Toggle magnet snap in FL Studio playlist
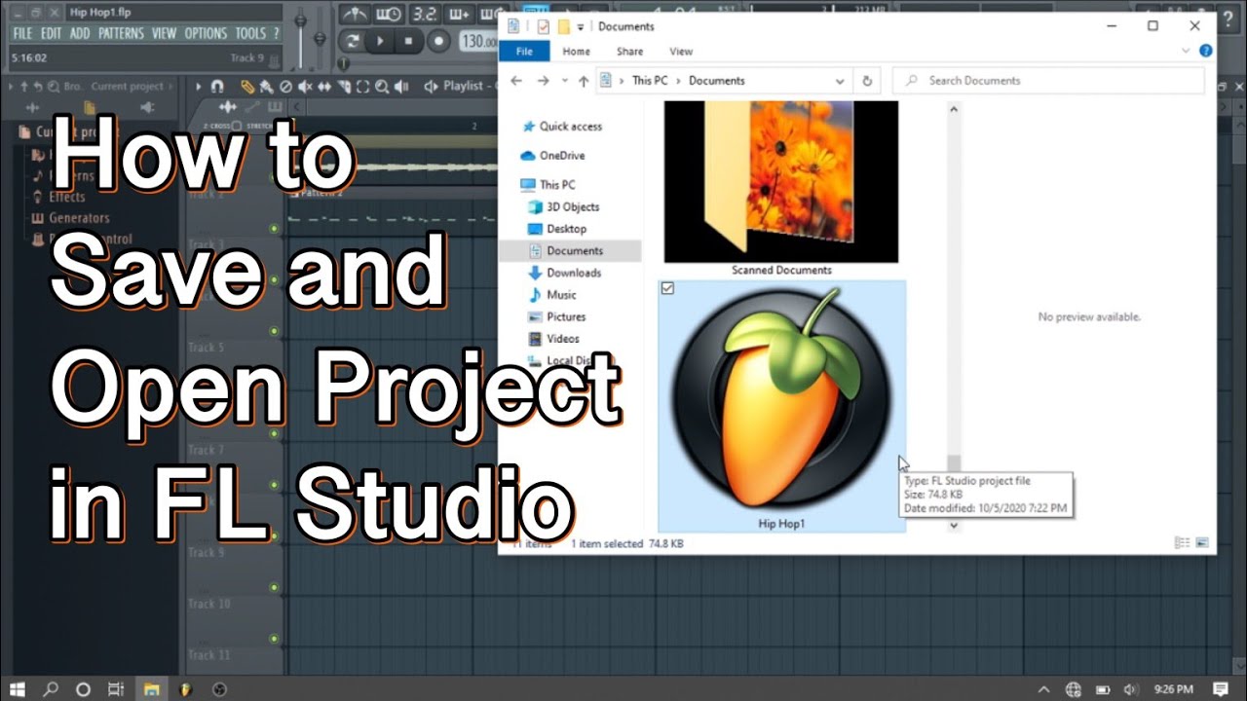 (217, 86)
